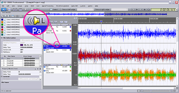Screen dimensions: 179x93
Task: Open the Data Edit menu
Action: (x=74, y=6)
